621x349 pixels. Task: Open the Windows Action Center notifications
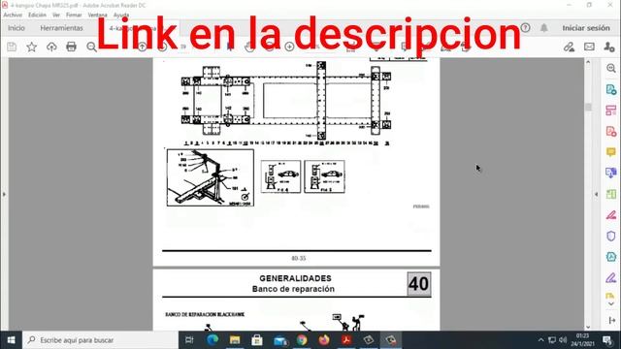(x=607, y=340)
